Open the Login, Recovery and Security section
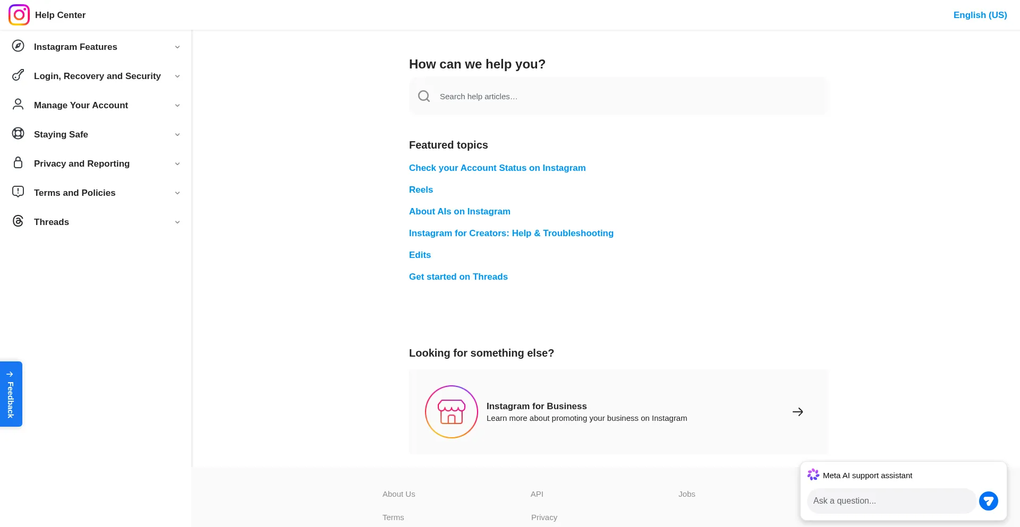The image size is (1020, 527). coord(97,76)
